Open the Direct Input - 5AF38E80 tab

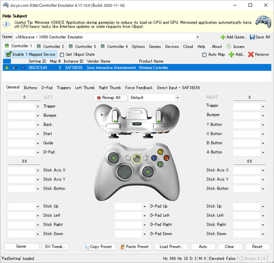point(178,87)
